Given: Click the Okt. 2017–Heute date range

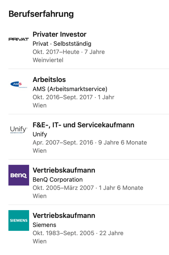Looking at the screenshot, I should pyautogui.click(x=56, y=52).
